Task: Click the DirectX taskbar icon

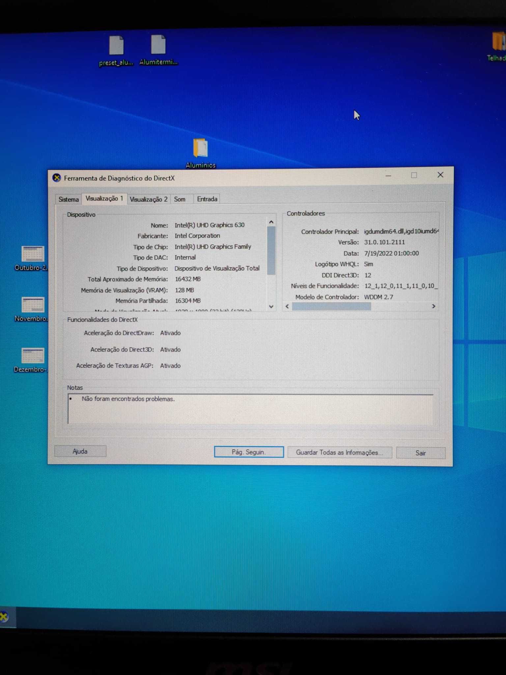Action: coord(4,617)
